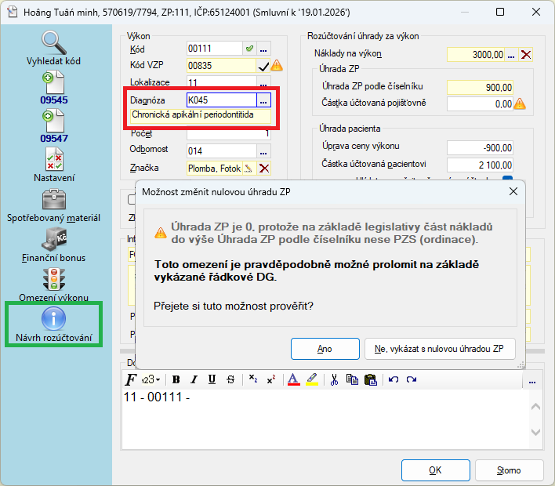
Task: Click Ano to verify the option
Action: coord(325,349)
